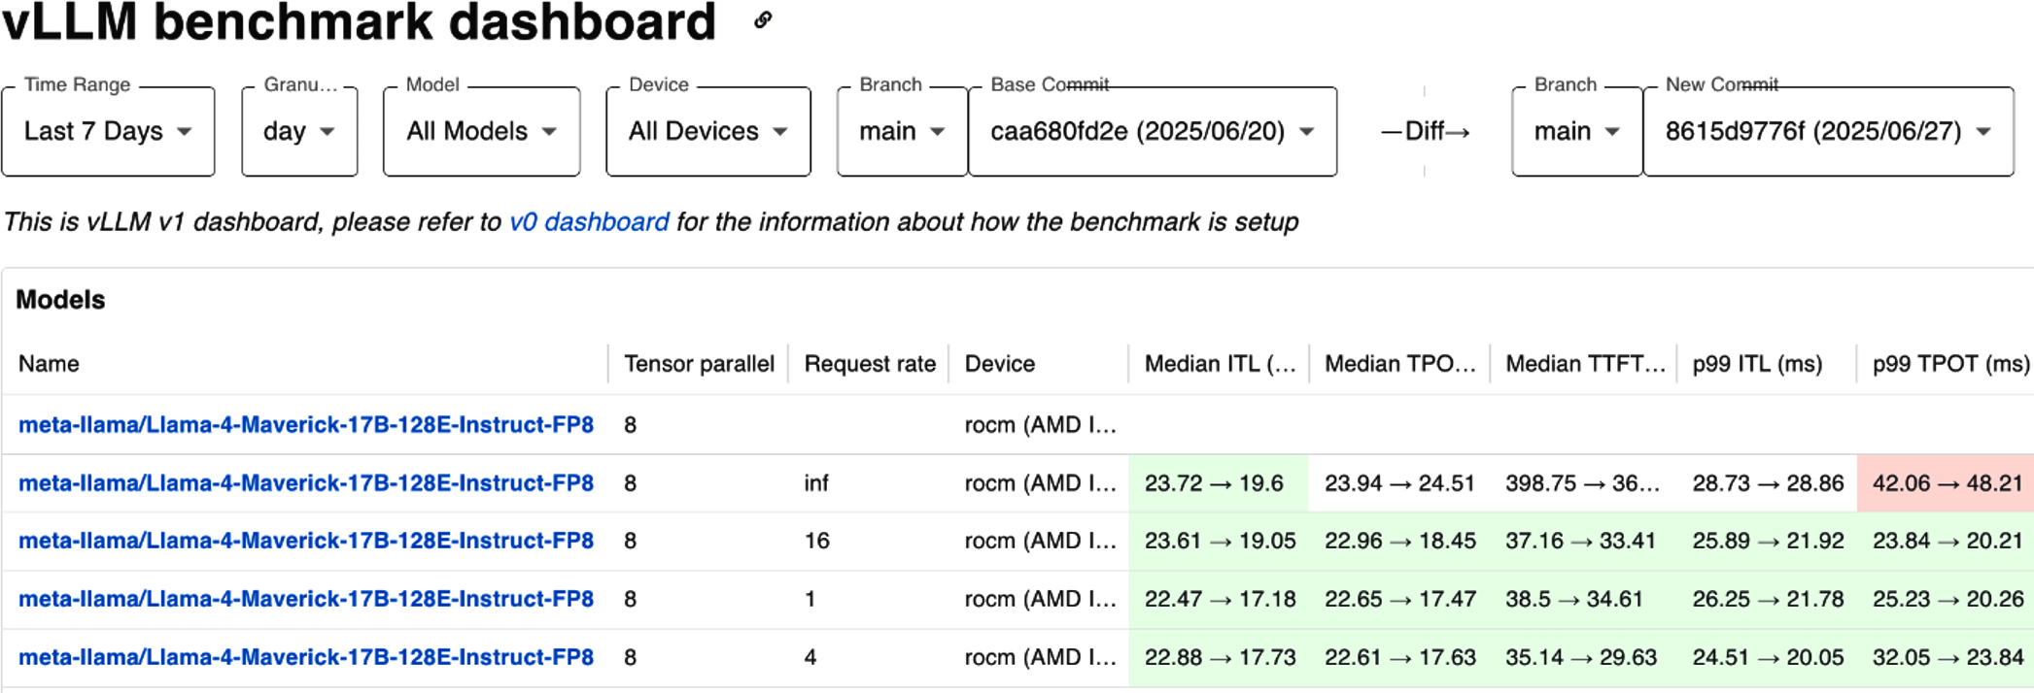Screen dimensions: 2034x693
Task: Click the red 42.06 → 48.21 cell
Action: point(1946,482)
